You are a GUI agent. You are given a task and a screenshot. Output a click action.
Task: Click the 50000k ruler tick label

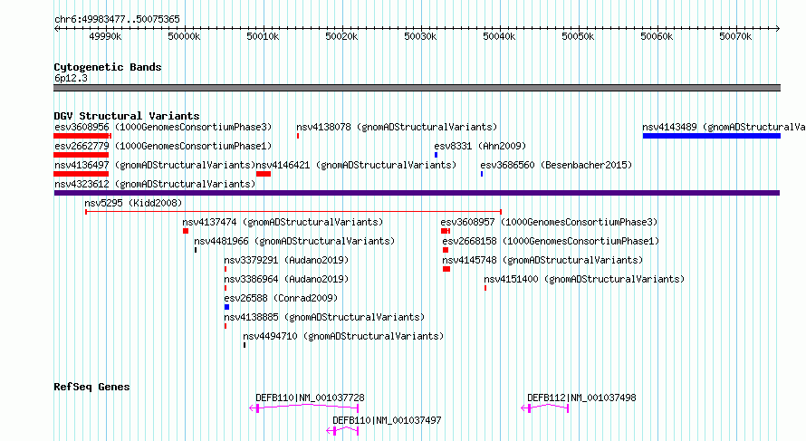pos(184,36)
